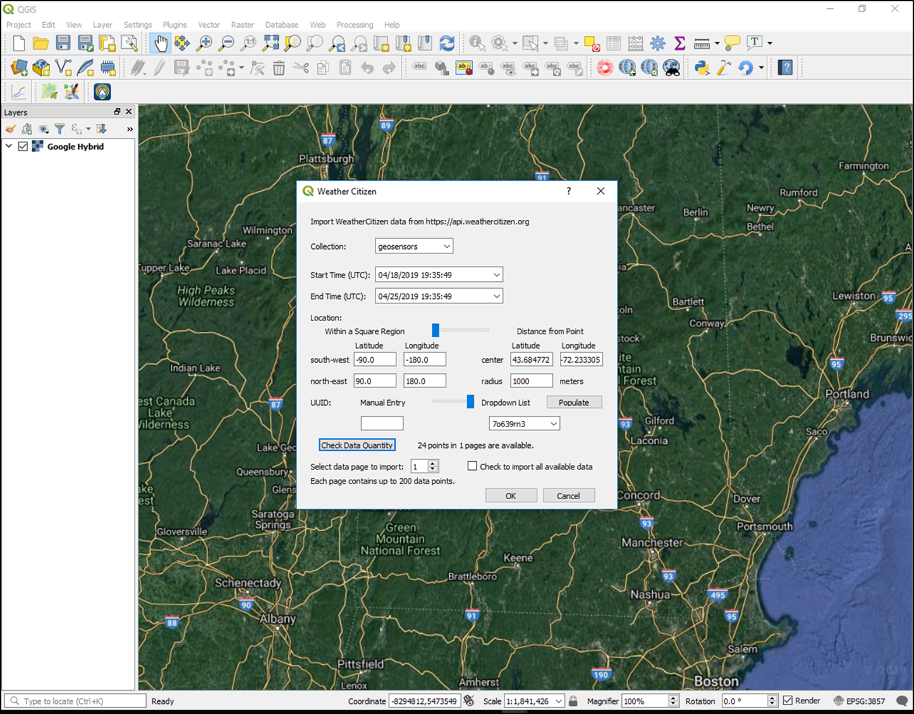
Task: Click the Coordinate field in status bar
Action: pos(424,701)
